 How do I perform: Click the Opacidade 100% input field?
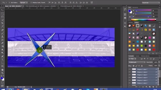(x=156, y=62)
